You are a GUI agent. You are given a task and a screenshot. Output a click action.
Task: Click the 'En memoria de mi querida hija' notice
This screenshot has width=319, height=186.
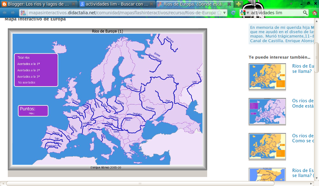(x=282, y=34)
